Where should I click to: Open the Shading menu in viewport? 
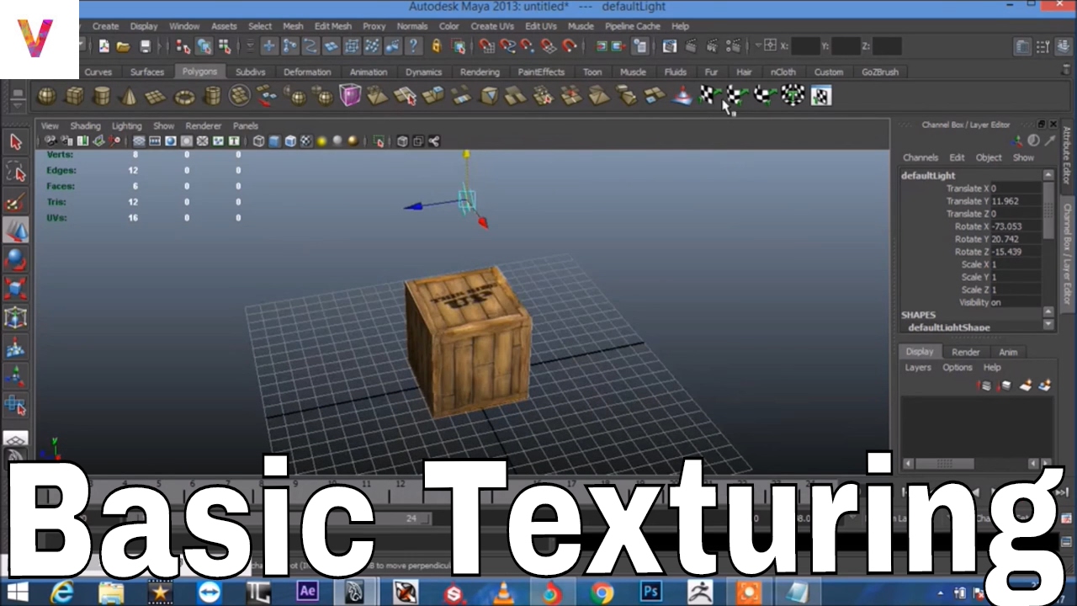coord(85,126)
